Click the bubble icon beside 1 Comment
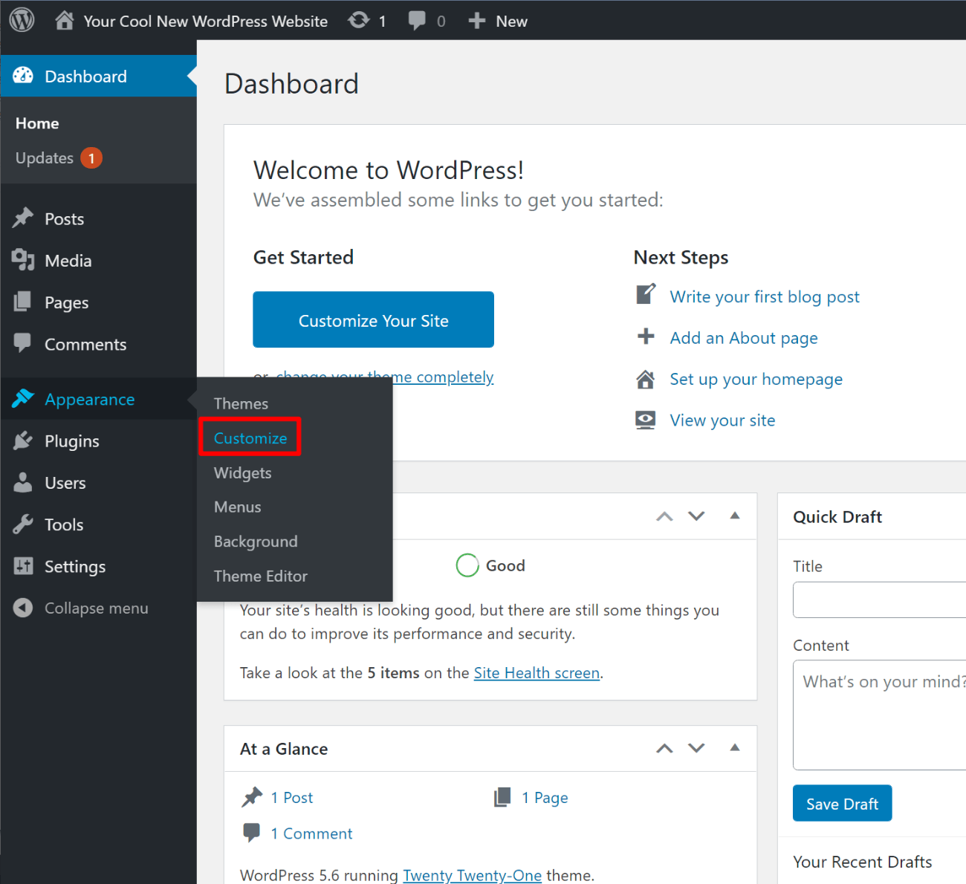The width and height of the screenshot is (966, 884). [x=252, y=833]
